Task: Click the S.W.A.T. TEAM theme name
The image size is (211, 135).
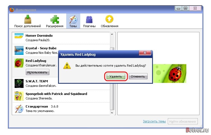Action: pyautogui.click(x=36, y=81)
